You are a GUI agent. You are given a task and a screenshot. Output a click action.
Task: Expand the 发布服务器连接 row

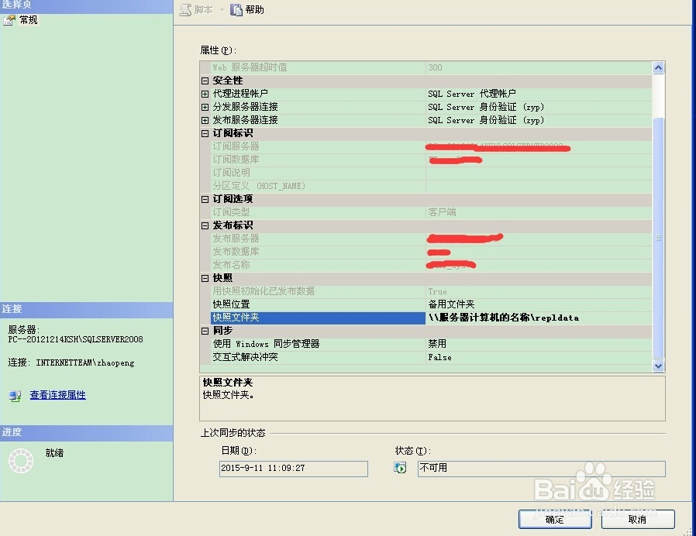pos(205,120)
